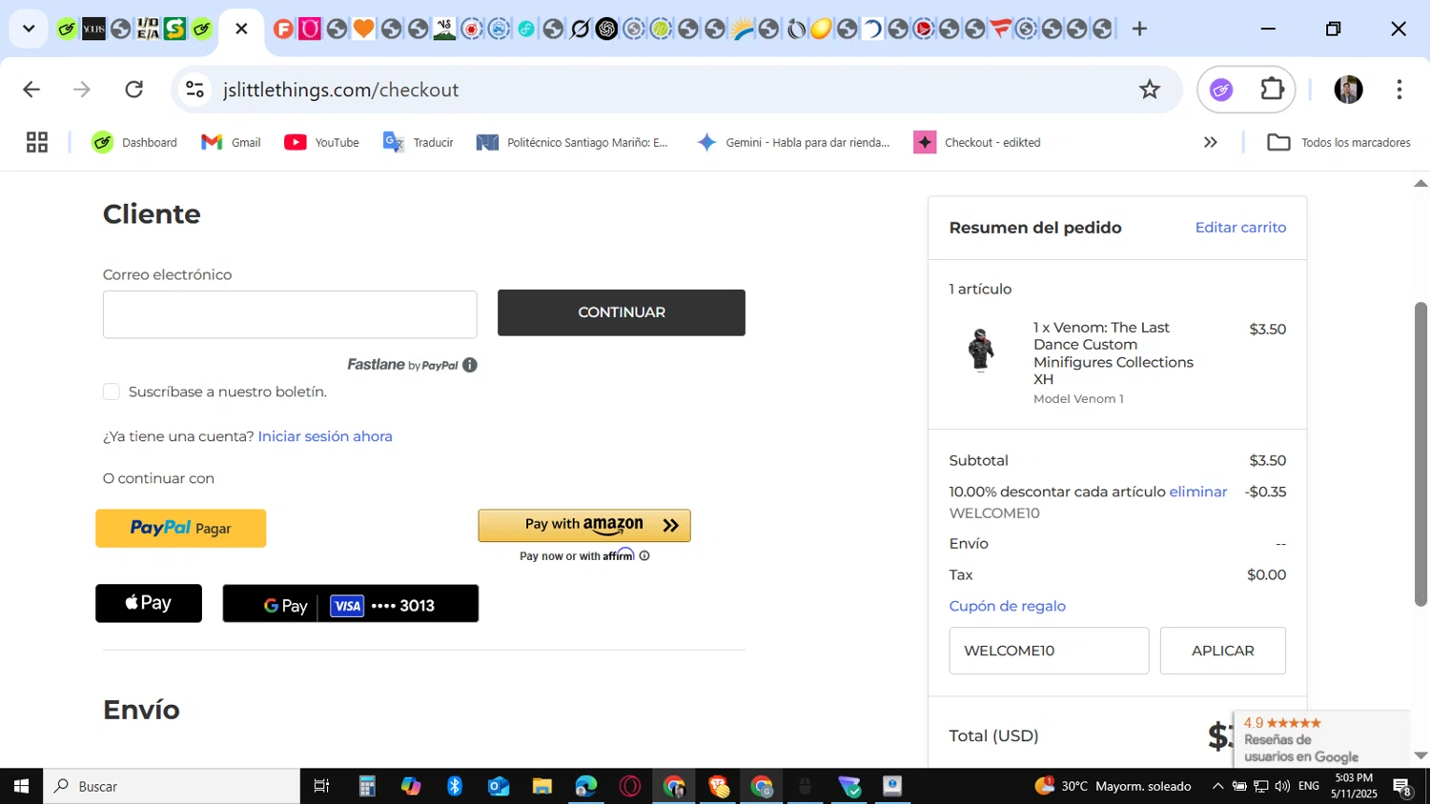Click the Fastlane info icon
Screen dimensions: 1430x804
click(x=470, y=365)
